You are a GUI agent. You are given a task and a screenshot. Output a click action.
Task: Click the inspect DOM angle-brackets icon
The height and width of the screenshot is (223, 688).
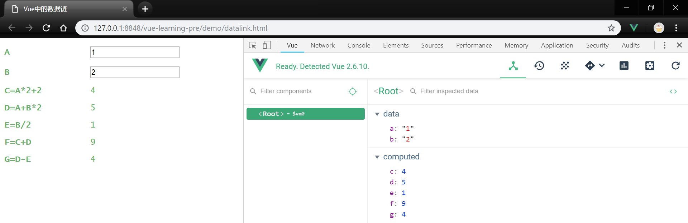click(673, 91)
